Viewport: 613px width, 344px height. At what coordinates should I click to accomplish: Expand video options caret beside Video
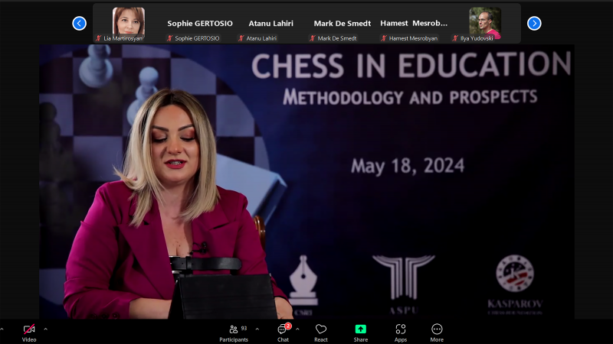point(45,329)
